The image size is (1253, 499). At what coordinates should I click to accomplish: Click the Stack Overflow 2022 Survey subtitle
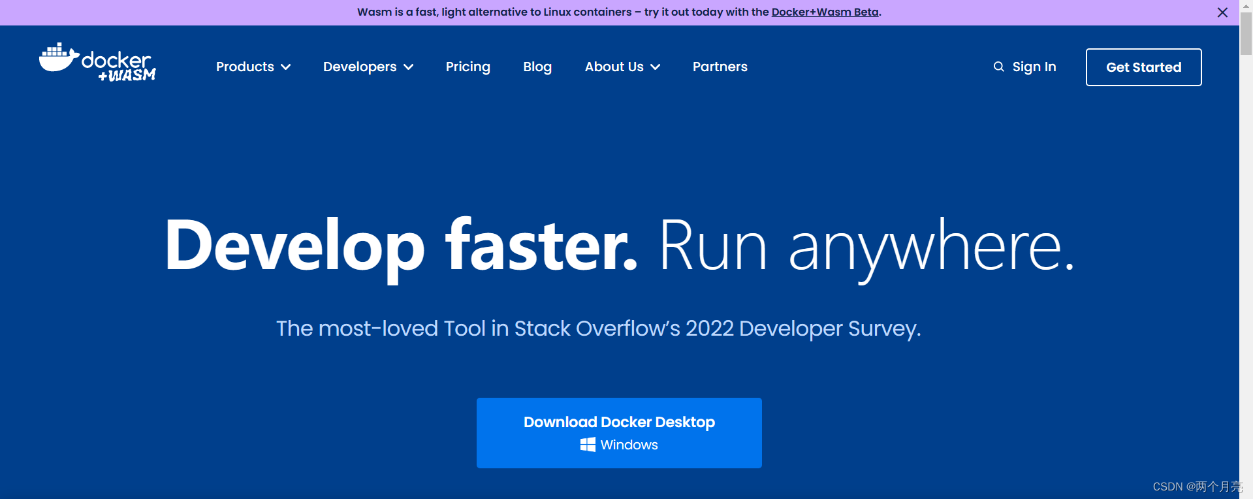pos(598,329)
